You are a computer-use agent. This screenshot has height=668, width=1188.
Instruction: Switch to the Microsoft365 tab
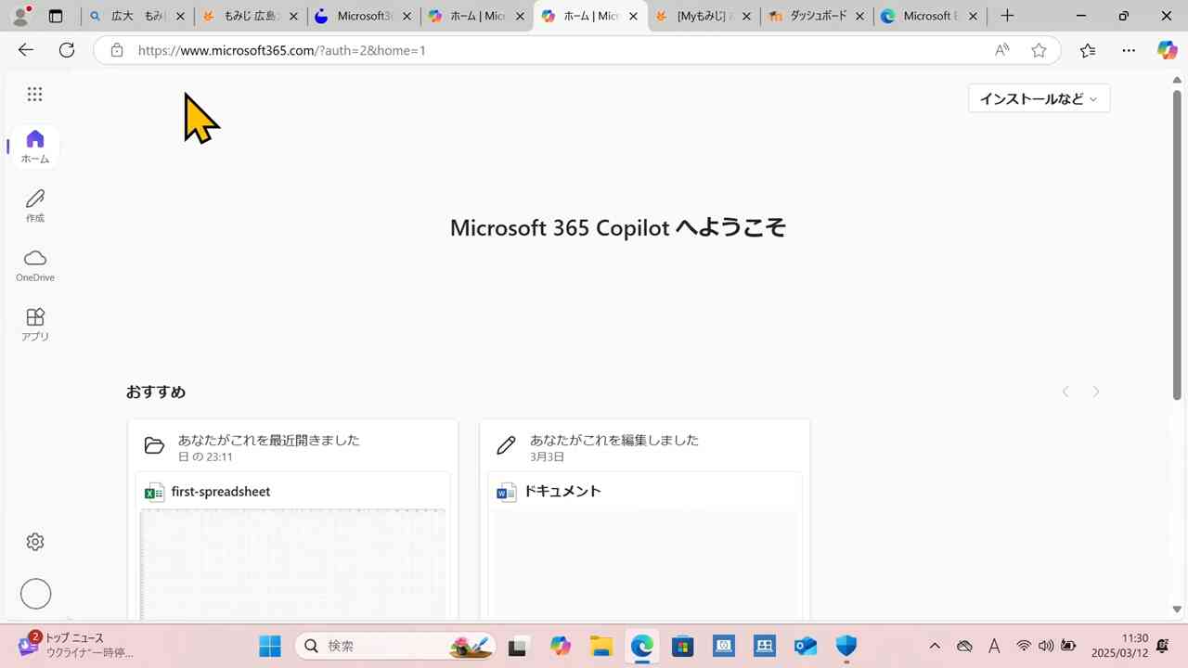coord(364,16)
